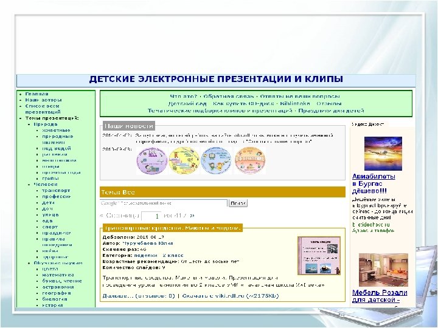Open the blue CD disc thumbnail in news
The height and width of the screenshot is (328, 438).
216,160
